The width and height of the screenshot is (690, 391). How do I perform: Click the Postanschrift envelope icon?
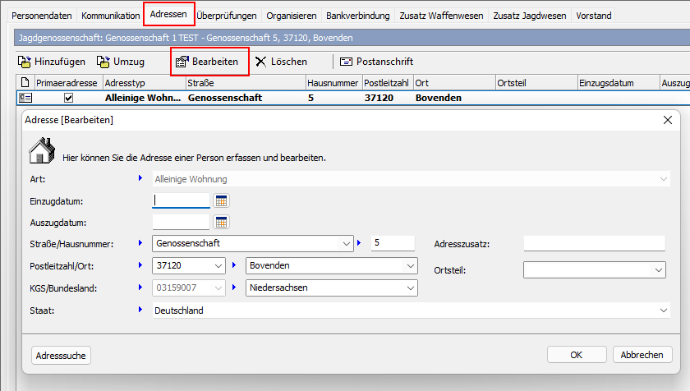[346, 62]
